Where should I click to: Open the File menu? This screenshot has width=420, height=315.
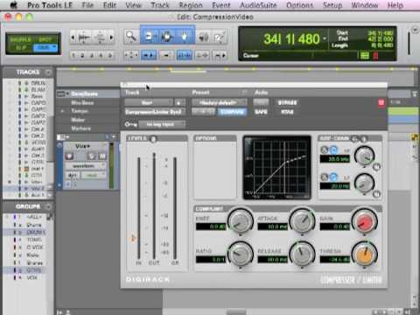pyautogui.click(x=87, y=5)
